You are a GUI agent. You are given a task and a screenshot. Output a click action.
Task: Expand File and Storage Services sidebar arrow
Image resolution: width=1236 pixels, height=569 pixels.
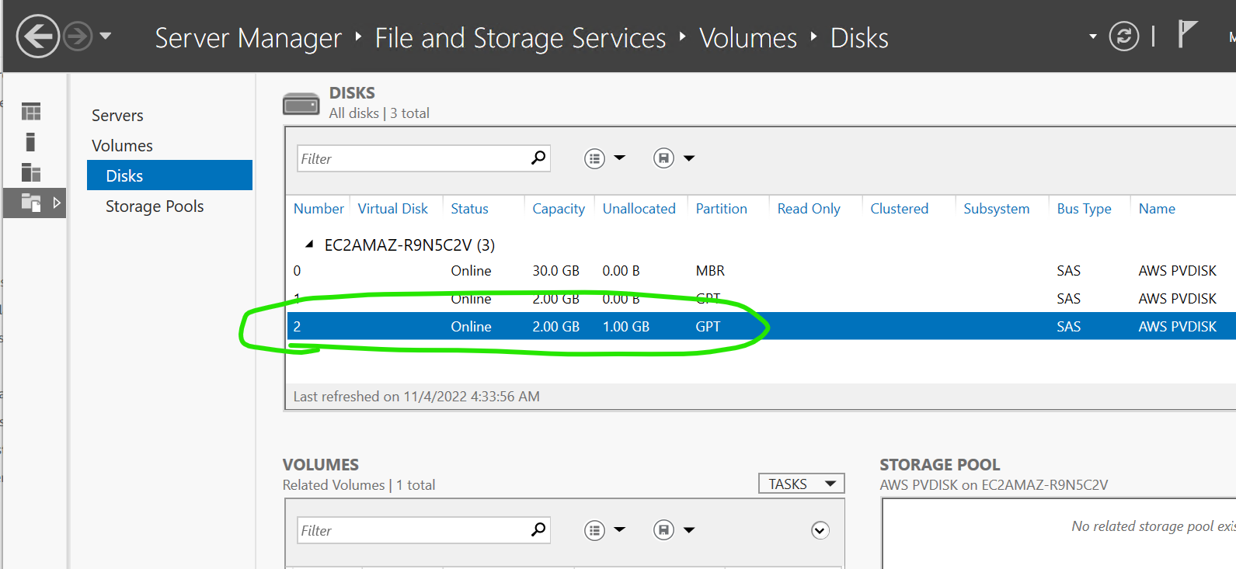coord(57,203)
